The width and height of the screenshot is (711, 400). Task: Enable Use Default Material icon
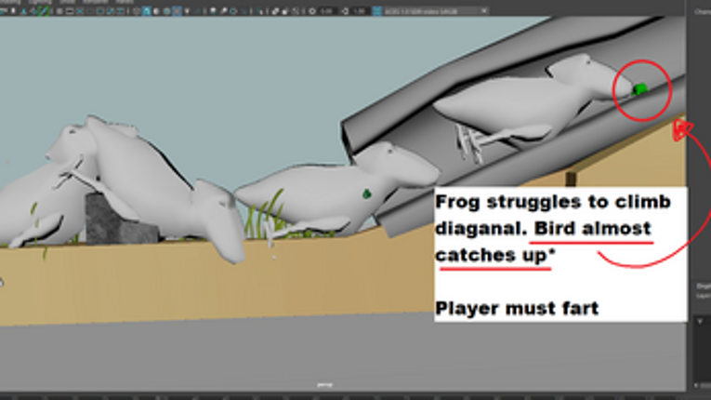[x=156, y=11]
